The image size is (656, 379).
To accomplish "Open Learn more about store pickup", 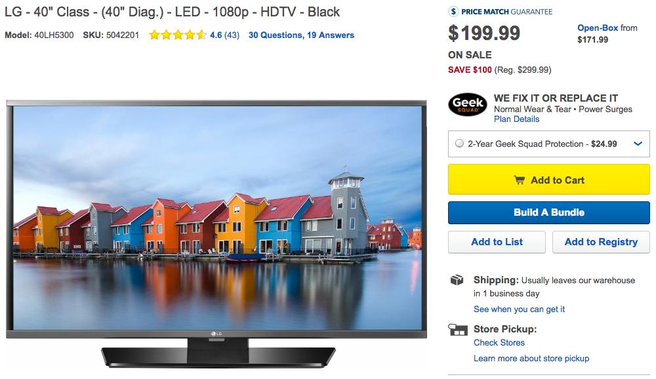I will coord(531,359).
